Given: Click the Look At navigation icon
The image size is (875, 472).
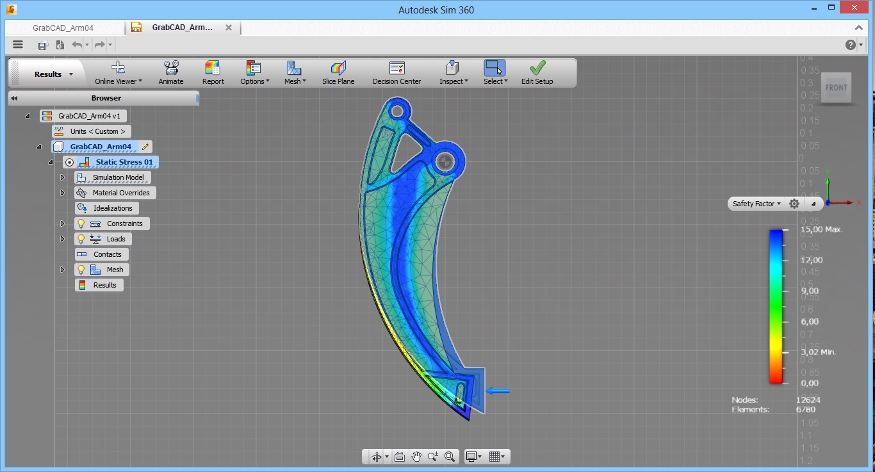Looking at the screenshot, I should [x=400, y=457].
